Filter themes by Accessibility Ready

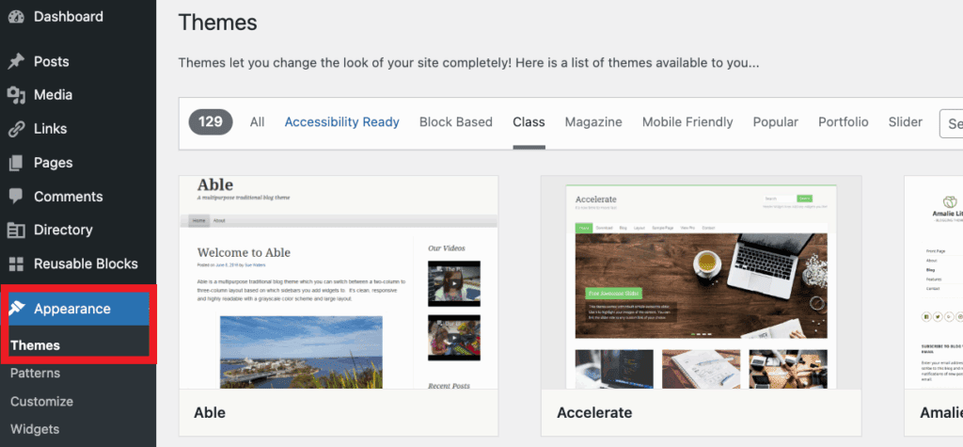click(x=341, y=122)
